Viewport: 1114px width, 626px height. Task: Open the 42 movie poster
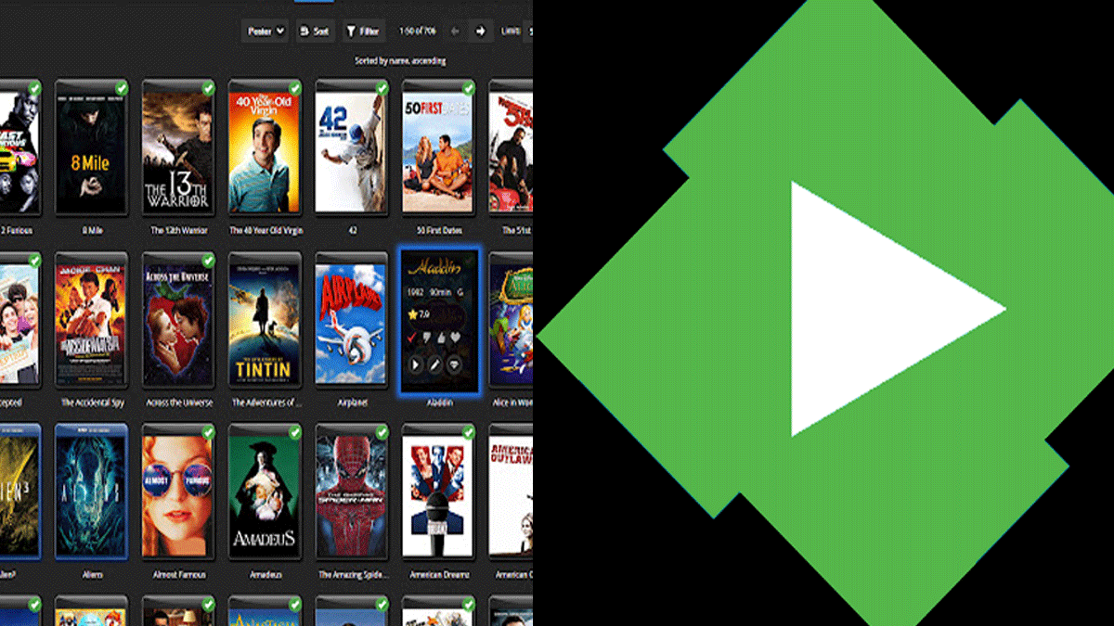(x=351, y=148)
